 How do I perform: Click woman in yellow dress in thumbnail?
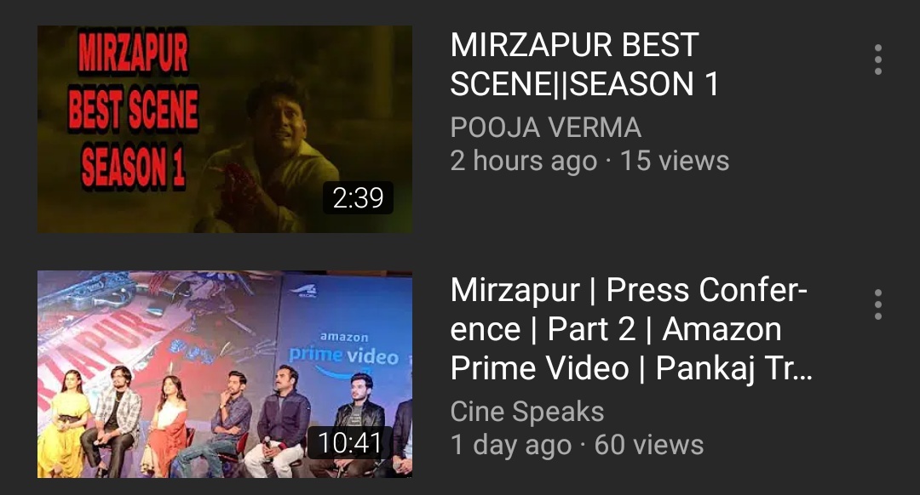(65, 423)
